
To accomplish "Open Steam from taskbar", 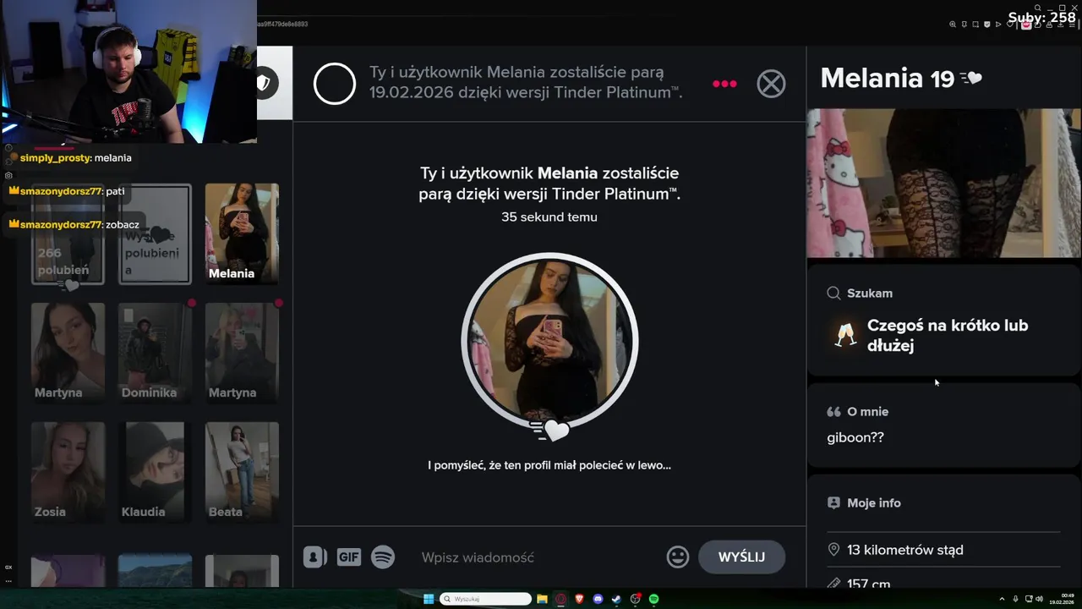I will pos(616,599).
